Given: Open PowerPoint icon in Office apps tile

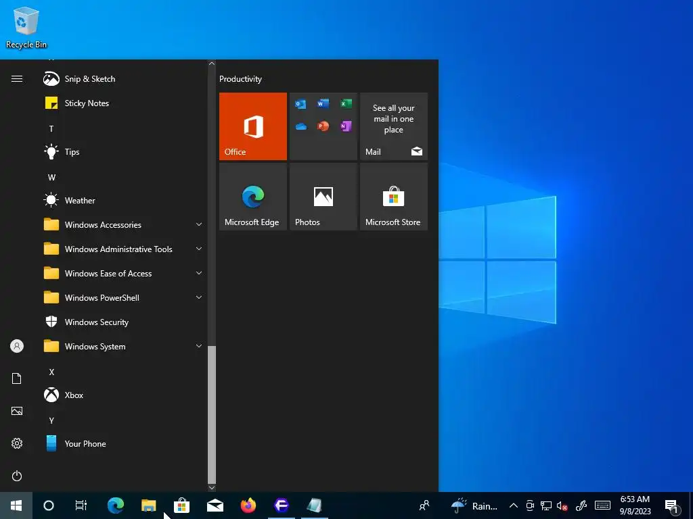Looking at the screenshot, I should coord(323,126).
